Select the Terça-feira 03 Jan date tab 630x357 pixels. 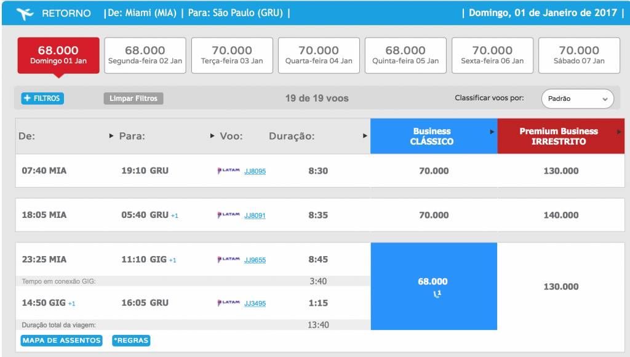pos(232,55)
